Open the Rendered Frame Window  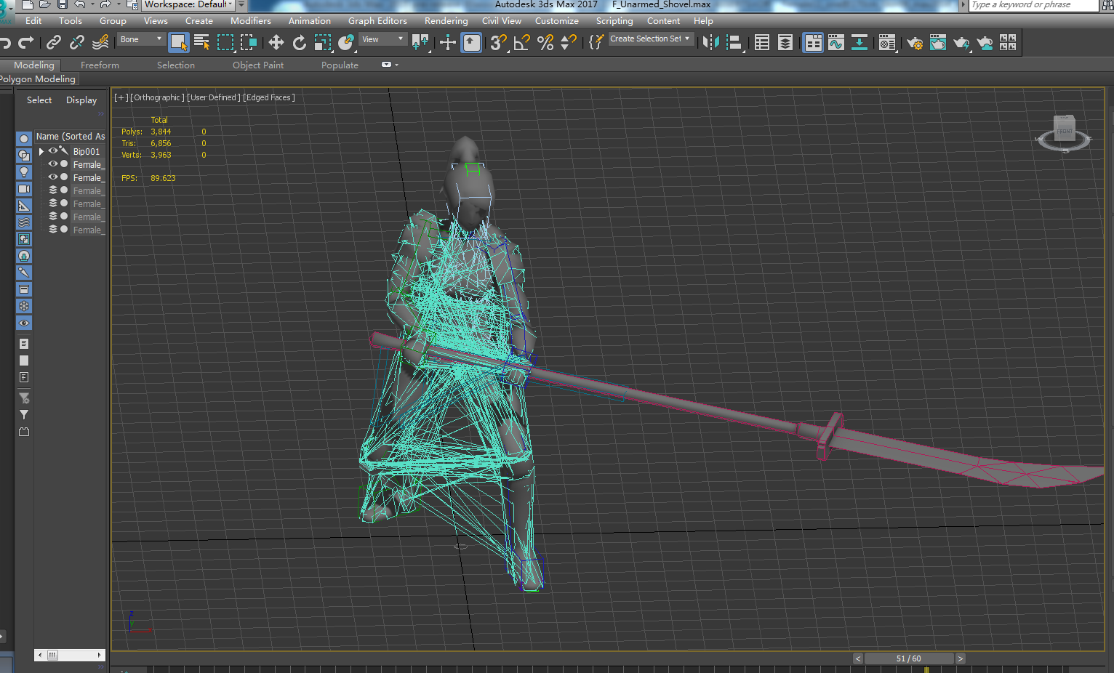[938, 43]
